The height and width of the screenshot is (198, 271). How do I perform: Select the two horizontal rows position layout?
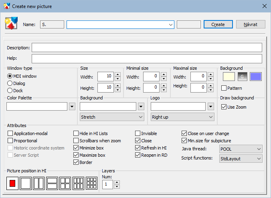[52, 184]
